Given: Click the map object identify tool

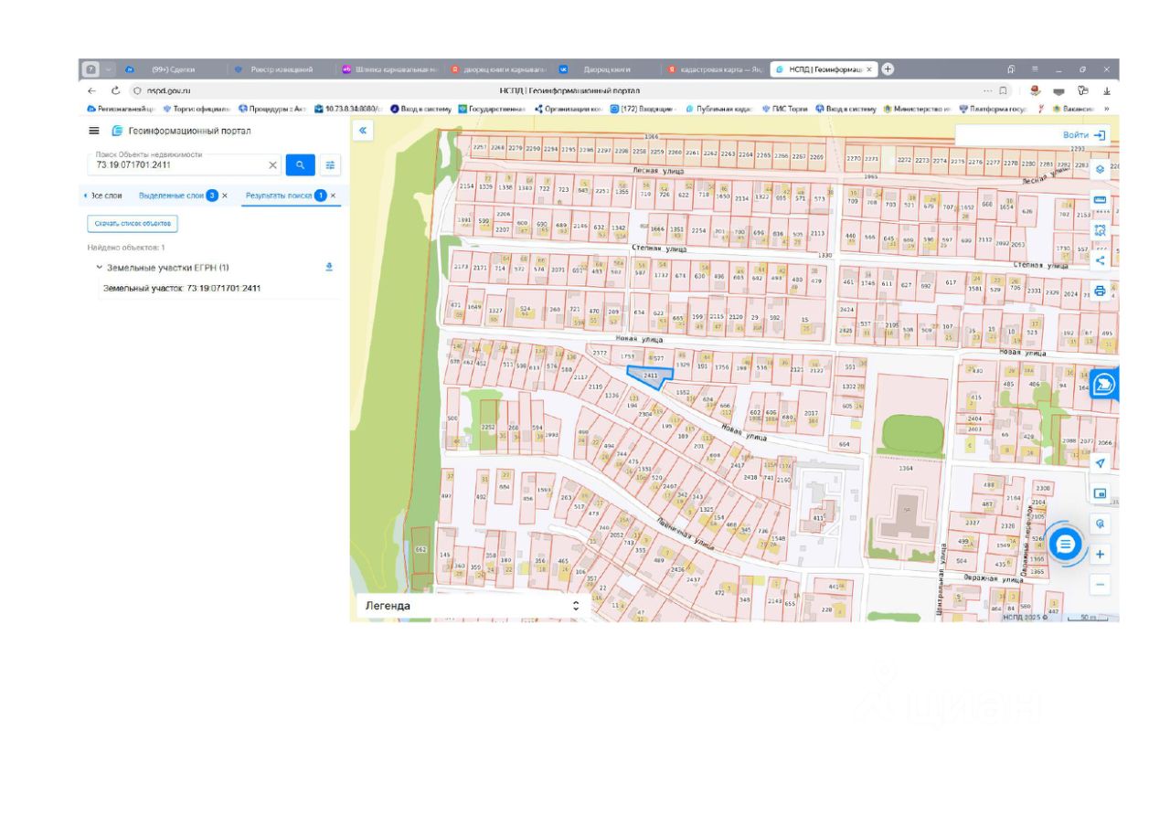Looking at the screenshot, I should tap(1100, 524).
